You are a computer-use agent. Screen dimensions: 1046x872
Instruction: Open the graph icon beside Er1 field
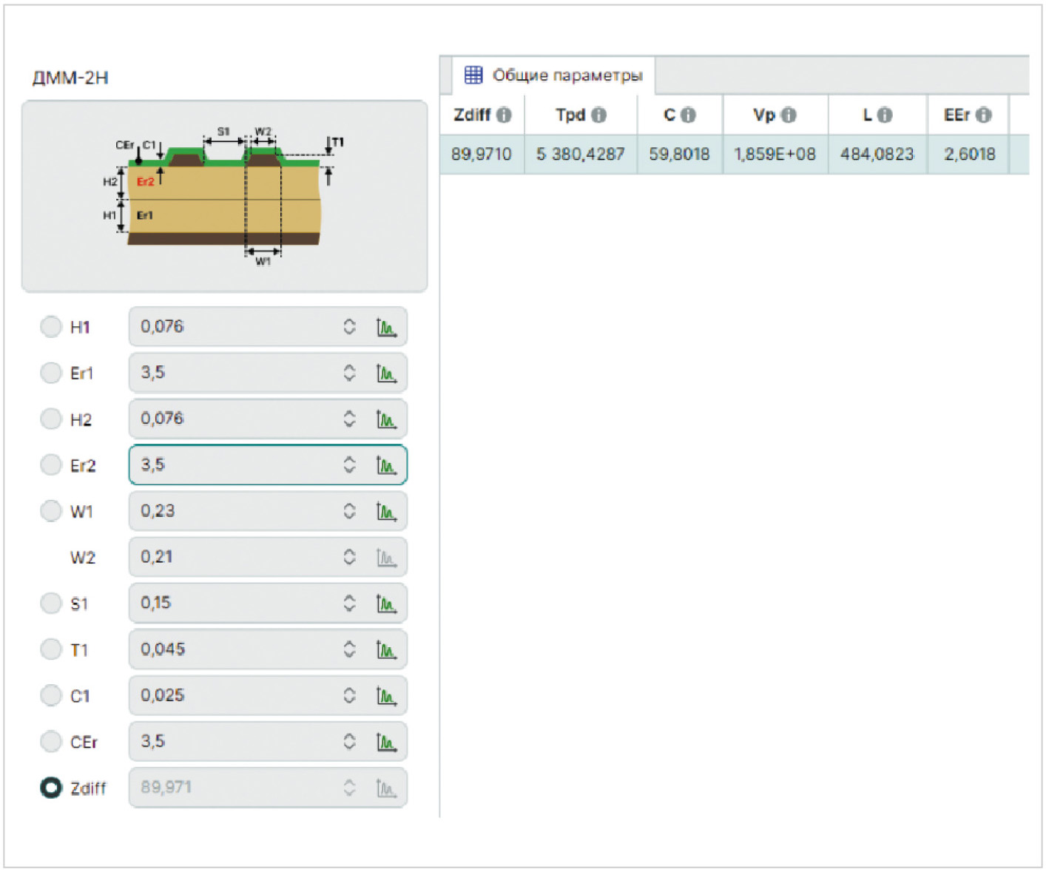[x=386, y=373]
